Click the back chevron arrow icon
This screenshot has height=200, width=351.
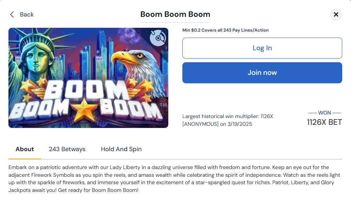tap(12, 14)
